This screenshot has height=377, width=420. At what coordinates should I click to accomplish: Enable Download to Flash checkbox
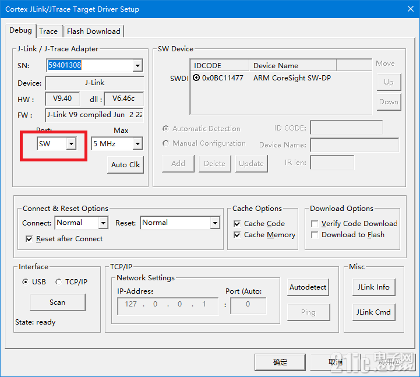(315, 235)
